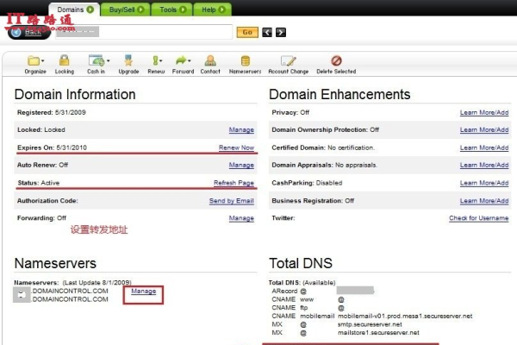Click the Back button

(29, 32)
